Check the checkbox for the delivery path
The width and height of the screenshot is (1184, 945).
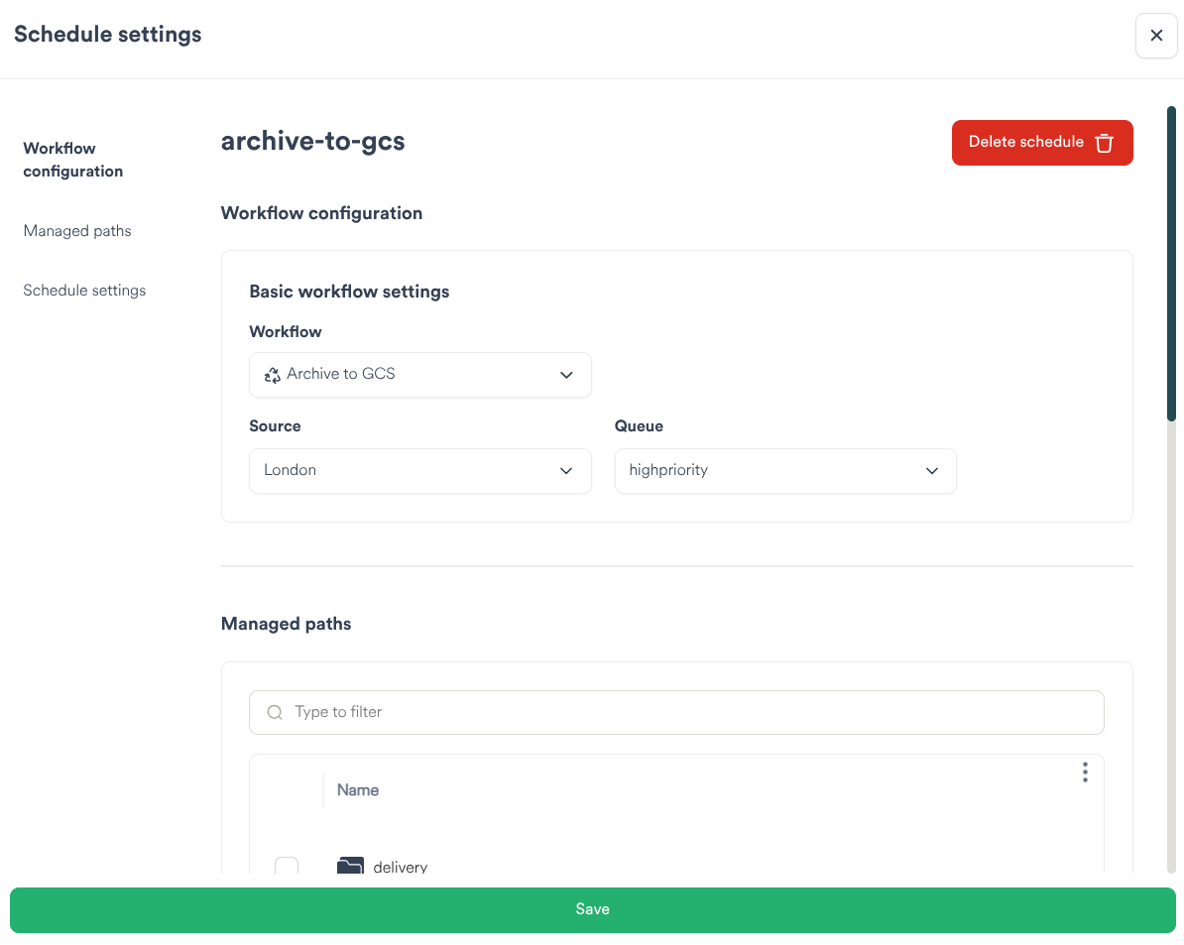coord(287,866)
